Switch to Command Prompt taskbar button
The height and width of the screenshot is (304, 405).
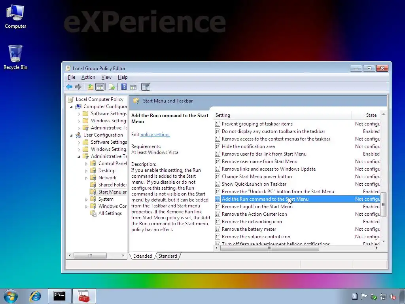click(x=59, y=296)
